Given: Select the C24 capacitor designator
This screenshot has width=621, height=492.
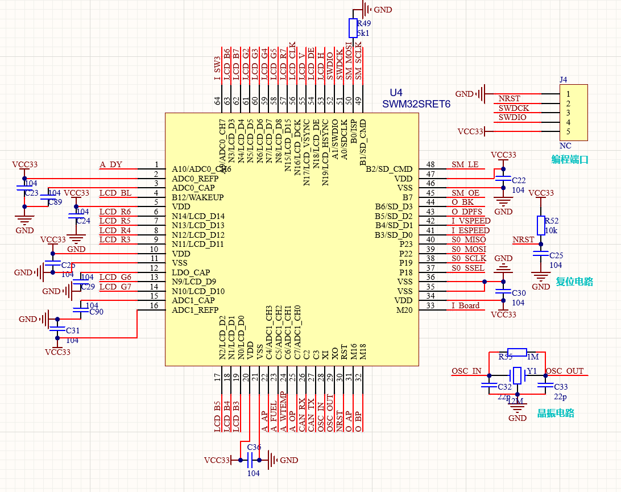Looking at the screenshot, I should tap(83, 221).
